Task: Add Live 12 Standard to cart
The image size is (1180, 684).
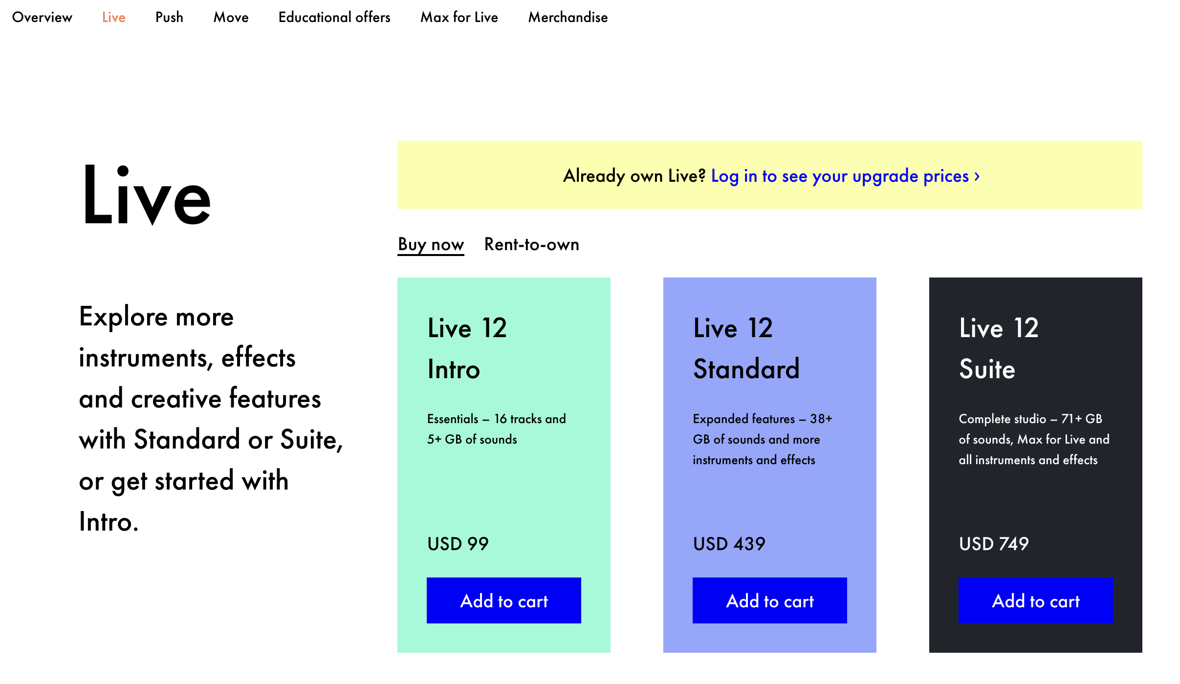Action: (769, 600)
